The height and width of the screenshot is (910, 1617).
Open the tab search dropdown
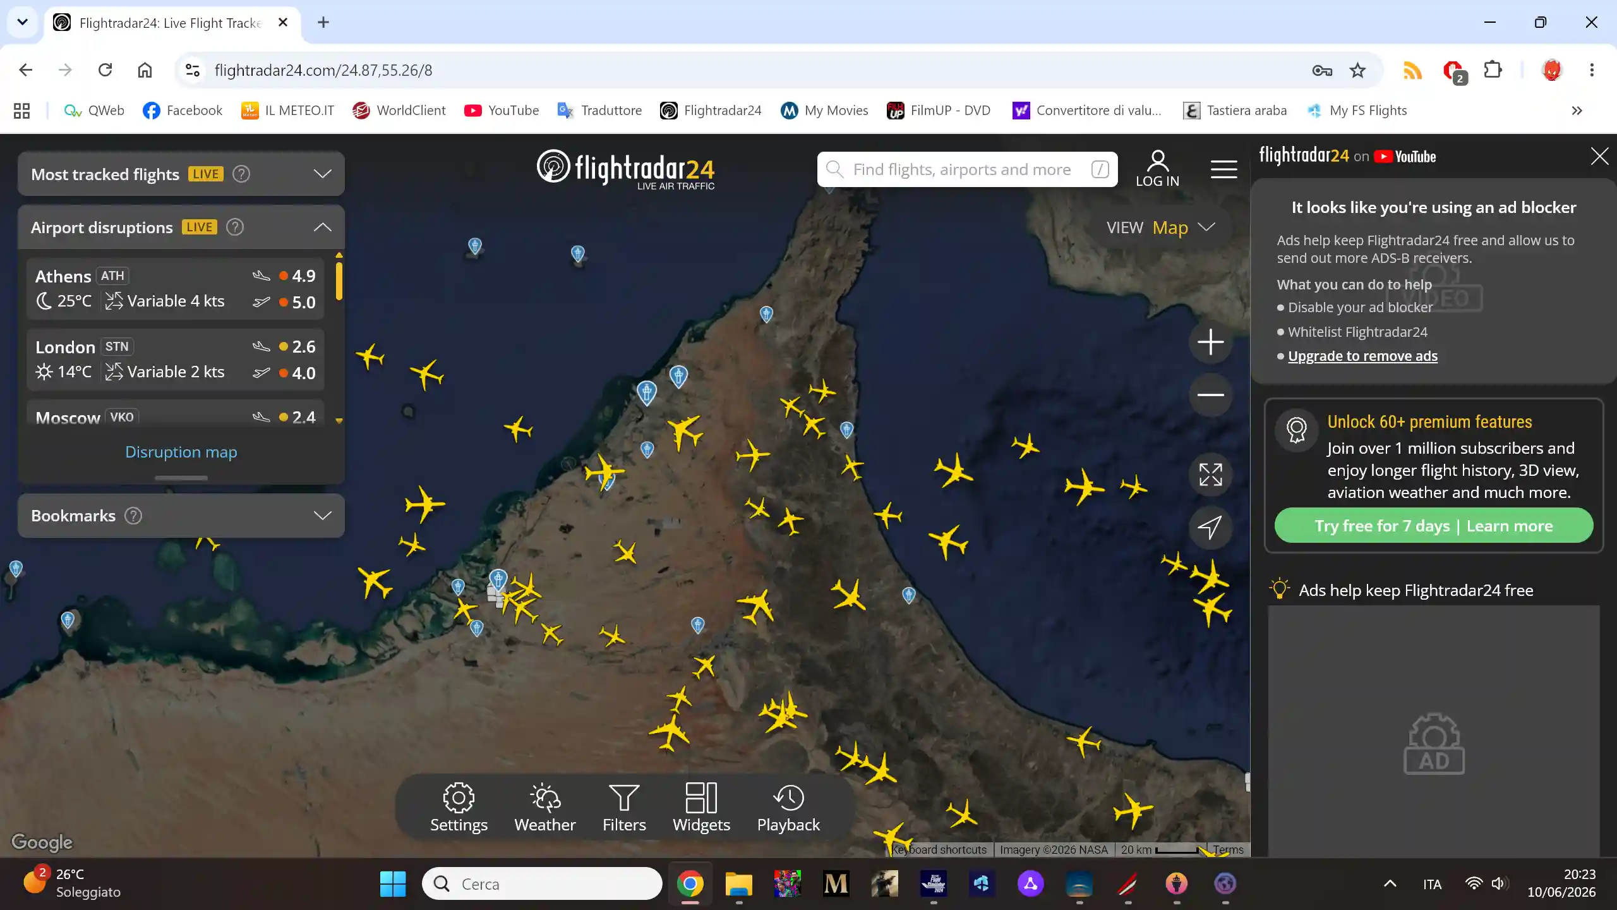[x=22, y=22]
